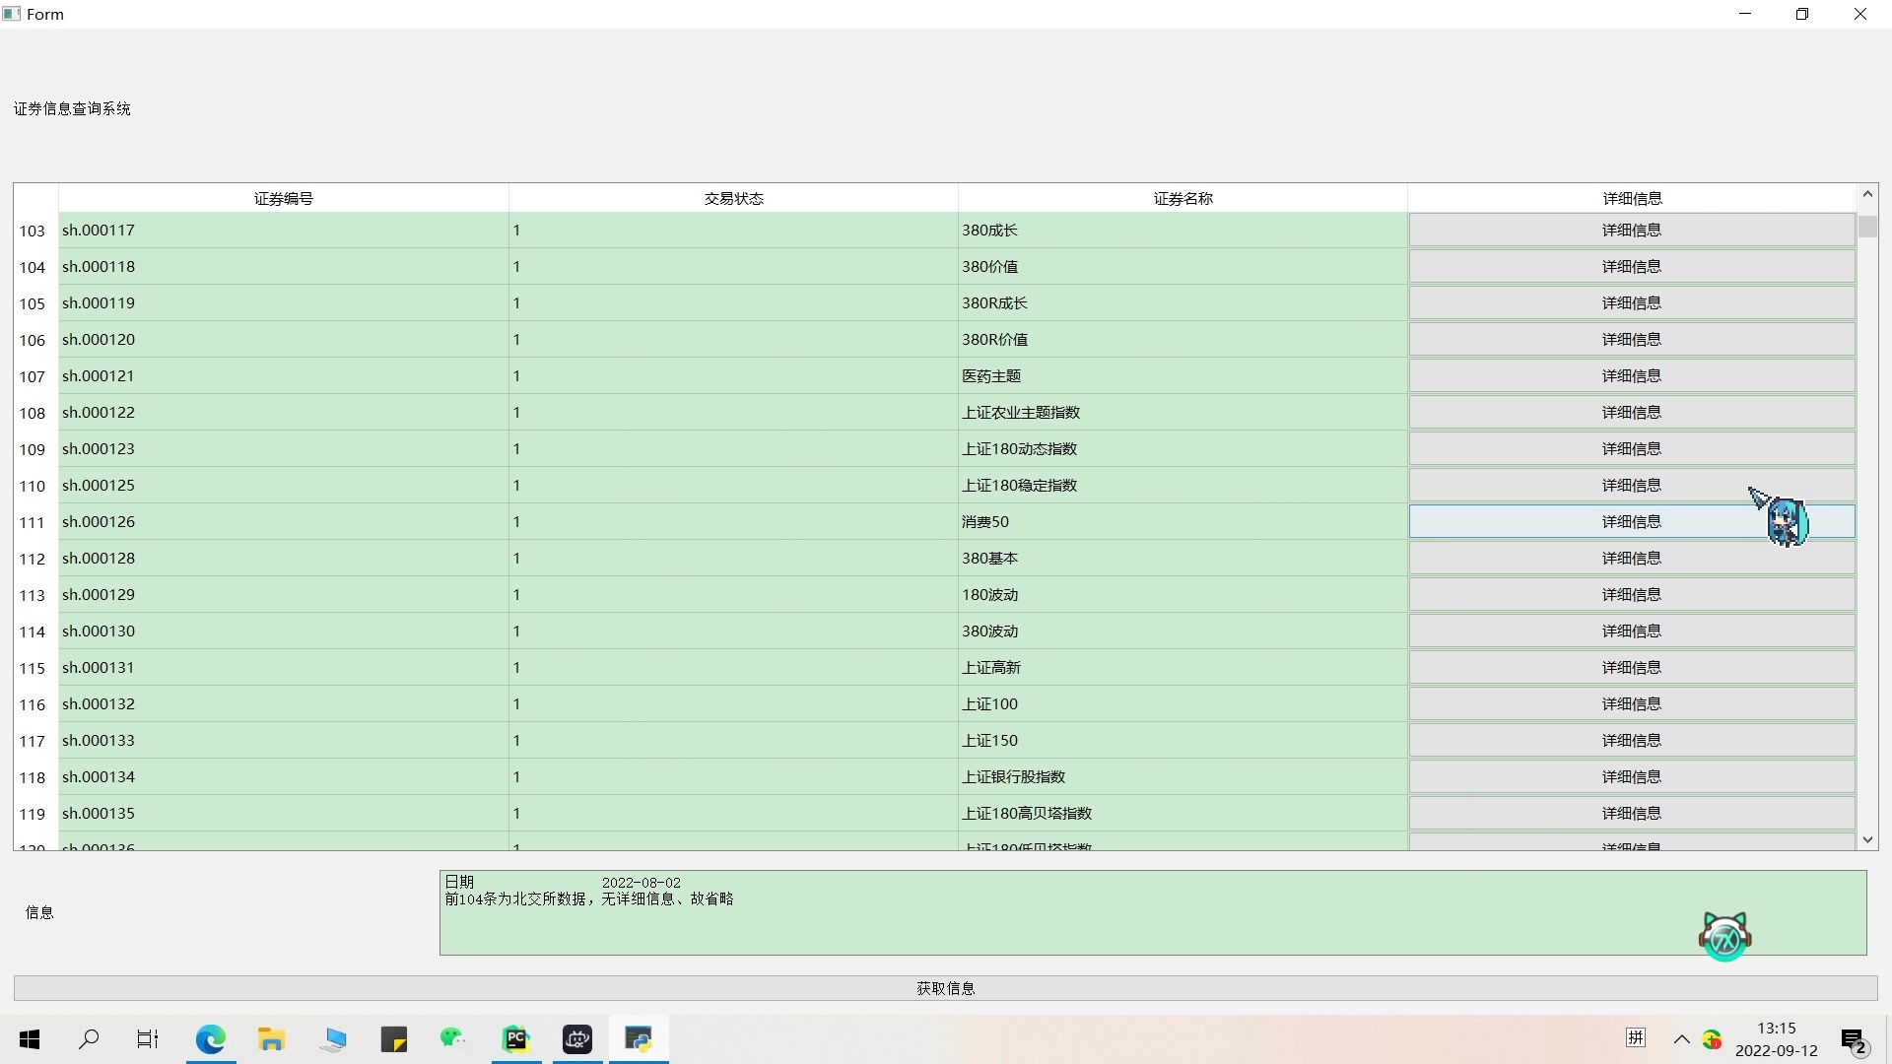Click 详细信息 for 上证100 row
1892x1064 pixels.
click(1631, 704)
